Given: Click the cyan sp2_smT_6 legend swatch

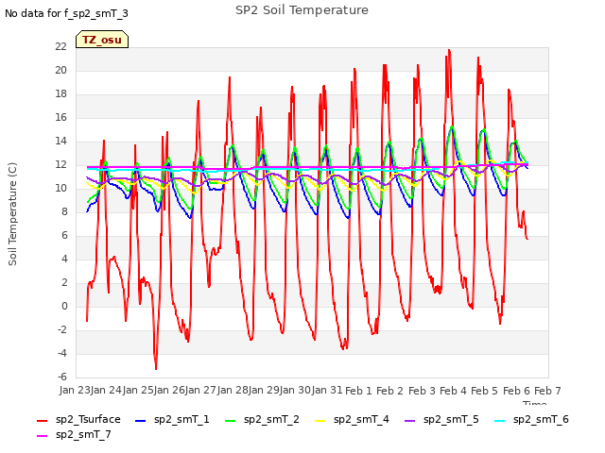Looking at the screenshot, I should 499,421.
